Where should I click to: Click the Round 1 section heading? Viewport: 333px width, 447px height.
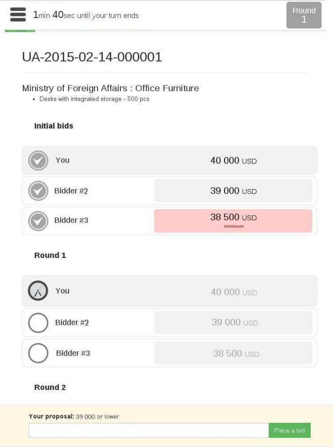(50, 256)
